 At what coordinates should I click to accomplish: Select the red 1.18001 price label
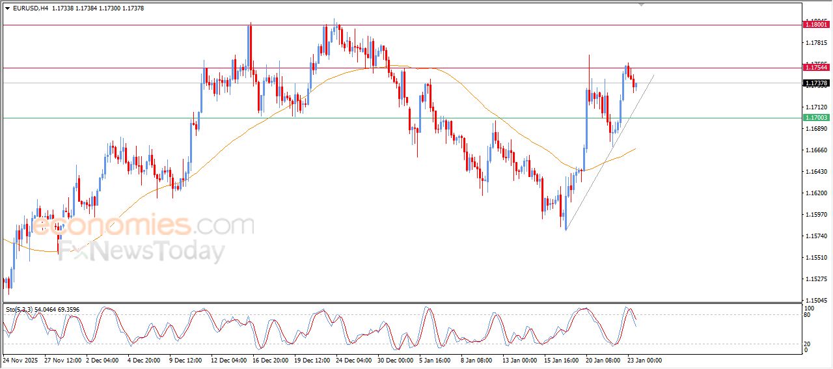(x=816, y=25)
